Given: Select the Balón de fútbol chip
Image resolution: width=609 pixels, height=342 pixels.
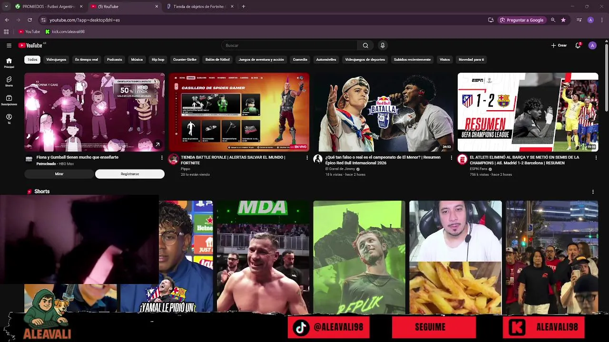Looking at the screenshot, I should (217, 60).
